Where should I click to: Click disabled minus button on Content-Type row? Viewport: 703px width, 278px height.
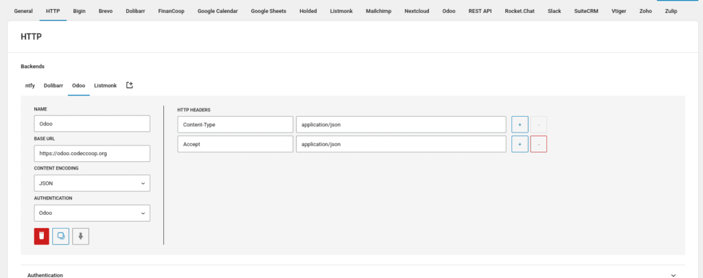pos(538,125)
